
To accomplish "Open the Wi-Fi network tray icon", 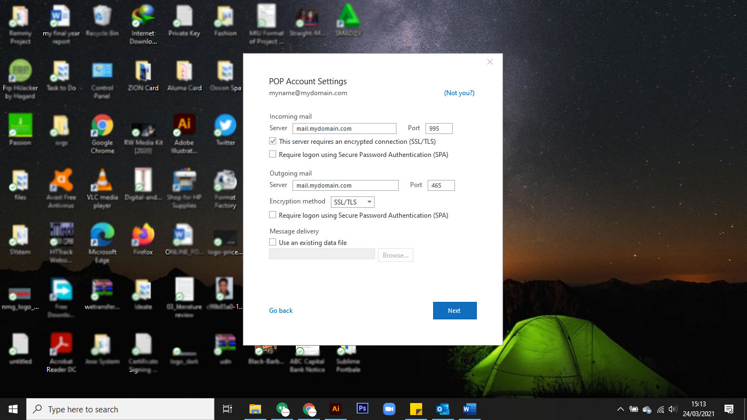I will tap(660, 409).
